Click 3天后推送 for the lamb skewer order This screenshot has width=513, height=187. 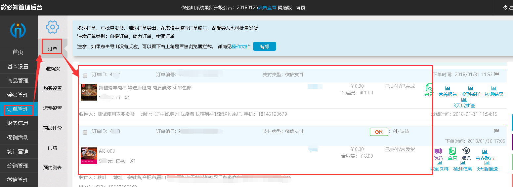pyautogui.click(x=464, y=103)
